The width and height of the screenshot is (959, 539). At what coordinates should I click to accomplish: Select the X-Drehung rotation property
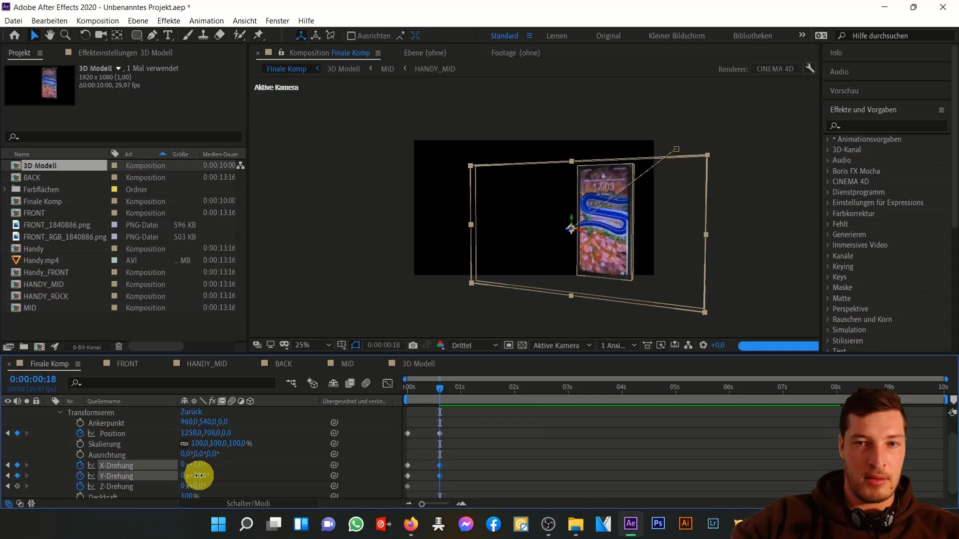116,465
